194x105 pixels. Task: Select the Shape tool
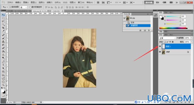(x=3, y=71)
